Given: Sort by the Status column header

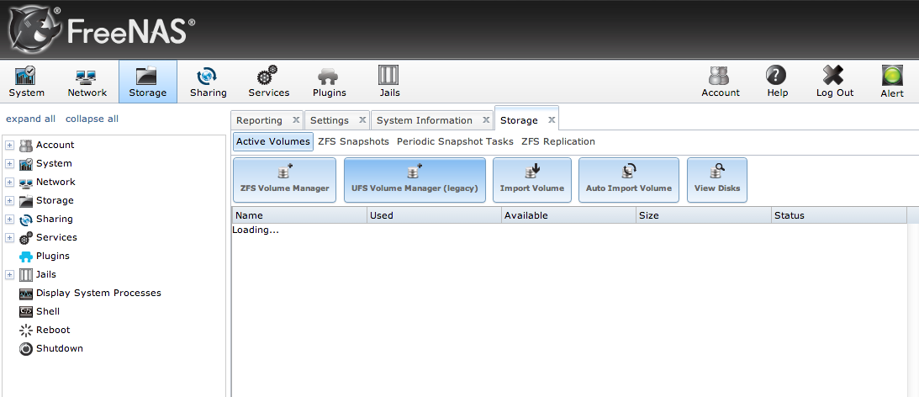Looking at the screenshot, I should [839, 215].
